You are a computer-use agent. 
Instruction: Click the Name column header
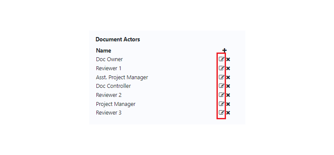pyautogui.click(x=104, y=50)
